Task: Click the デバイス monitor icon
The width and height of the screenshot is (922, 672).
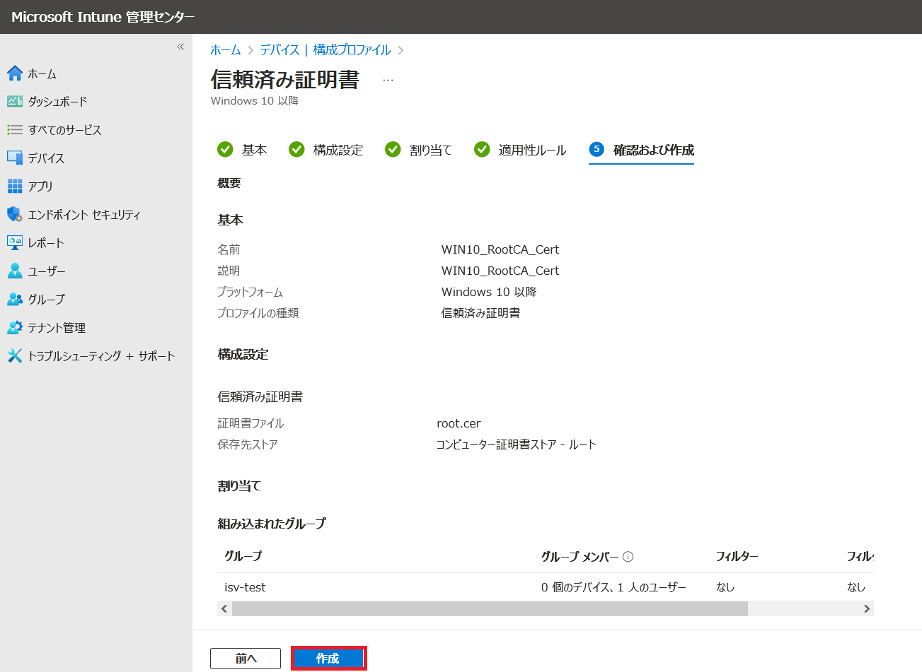Action: click(x=15, y=158)
